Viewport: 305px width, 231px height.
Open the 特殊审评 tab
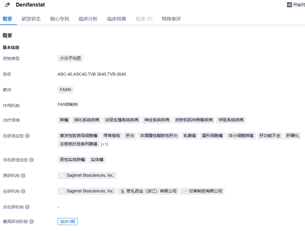pos(171,19)
